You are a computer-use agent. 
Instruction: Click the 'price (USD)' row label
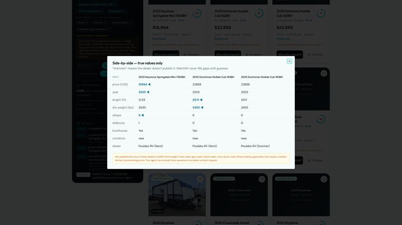[x=120, y=84]
